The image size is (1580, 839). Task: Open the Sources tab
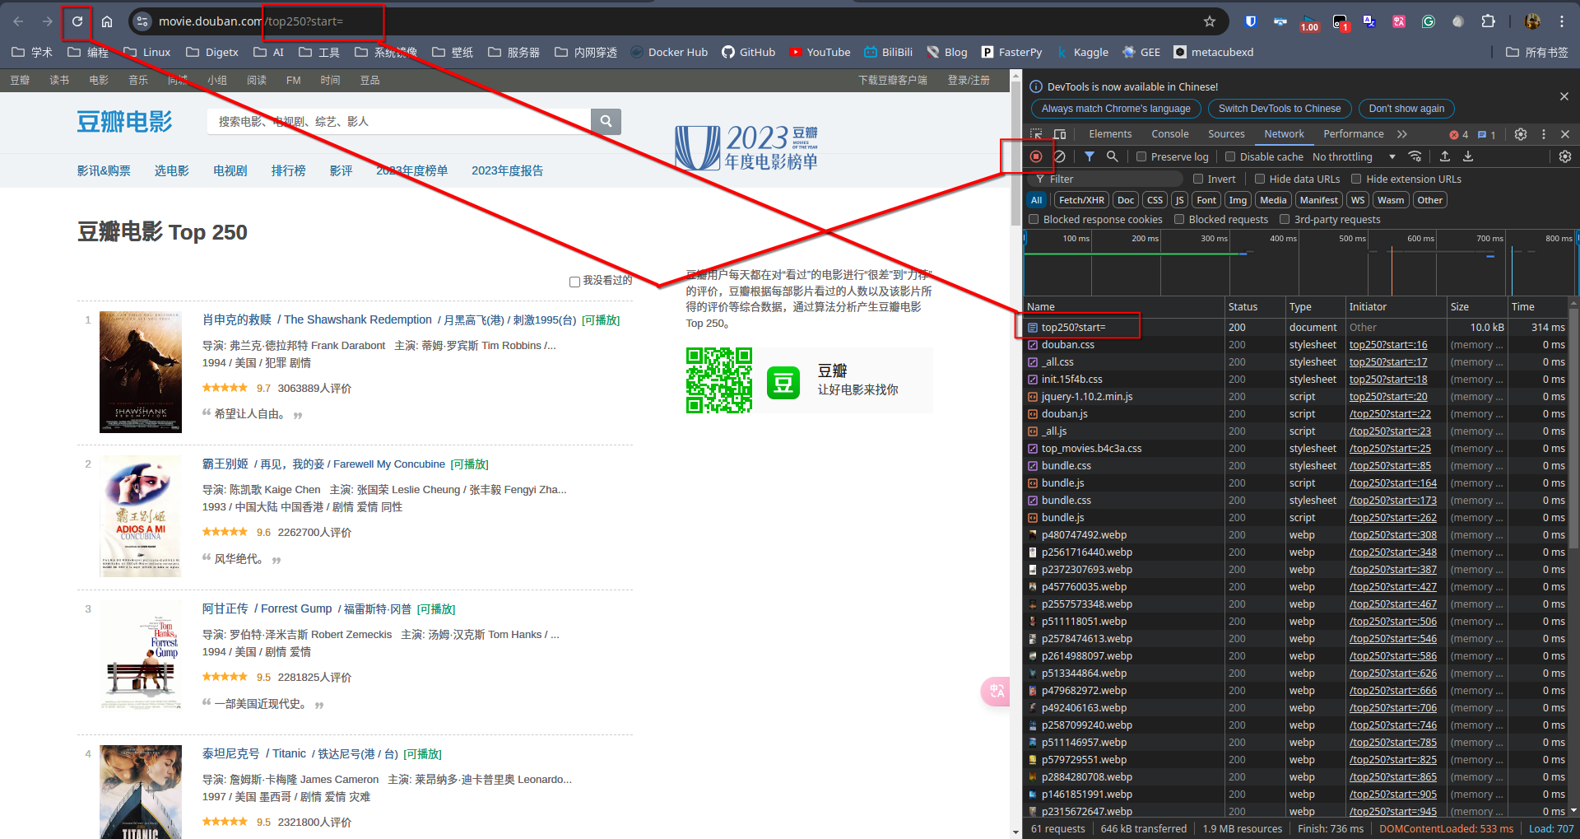(x=1226, y=134)
